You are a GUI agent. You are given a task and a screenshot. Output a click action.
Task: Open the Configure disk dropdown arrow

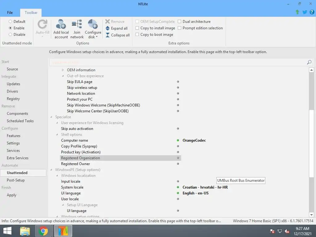coord(97,37)
